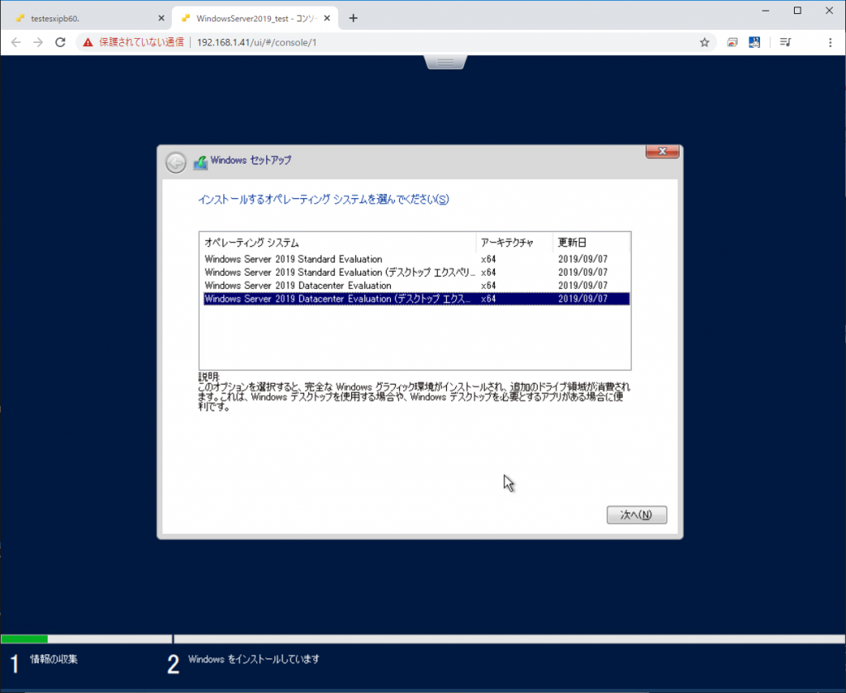846x693 pixels.
Task: Close the testesxipb60 tab
Action: [x=161, y=18]
